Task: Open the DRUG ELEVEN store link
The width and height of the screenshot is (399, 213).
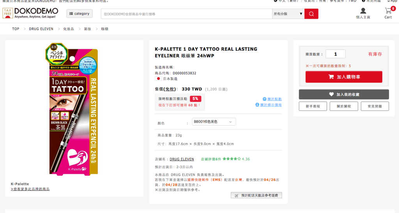Action: tap(182, 159)
